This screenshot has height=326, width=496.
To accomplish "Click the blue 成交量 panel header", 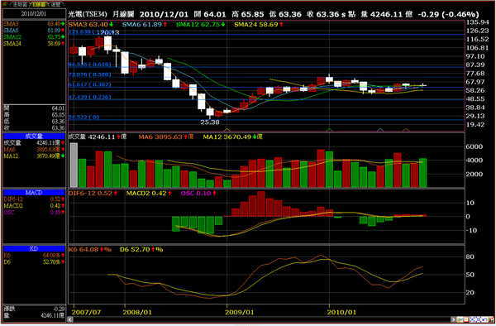I will click(34, 136).
